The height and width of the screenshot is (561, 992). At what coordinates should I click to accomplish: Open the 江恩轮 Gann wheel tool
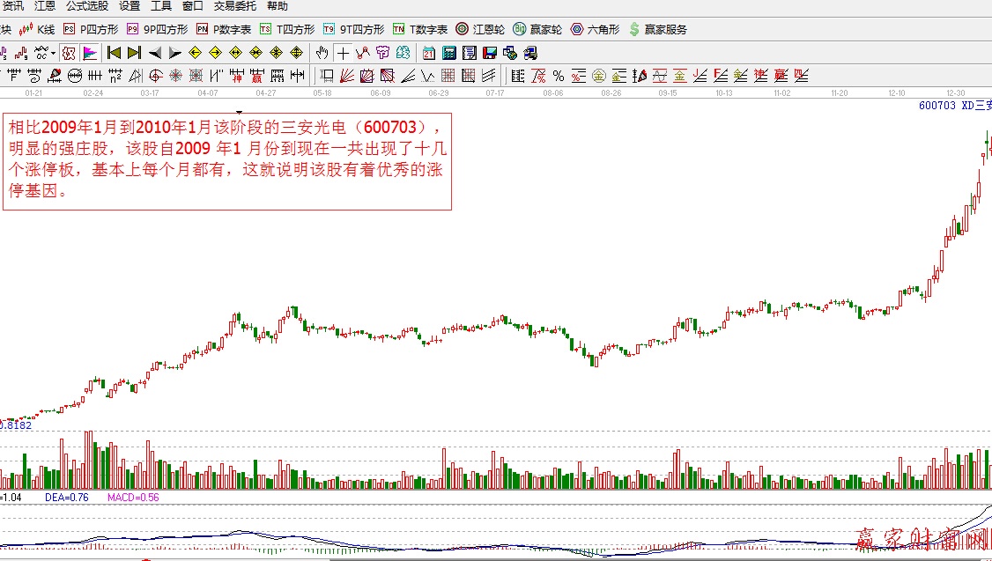click(480, 29)
